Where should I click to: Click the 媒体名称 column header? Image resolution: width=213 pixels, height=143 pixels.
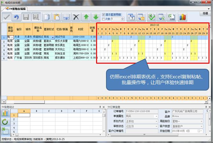(x=38, y=29)
